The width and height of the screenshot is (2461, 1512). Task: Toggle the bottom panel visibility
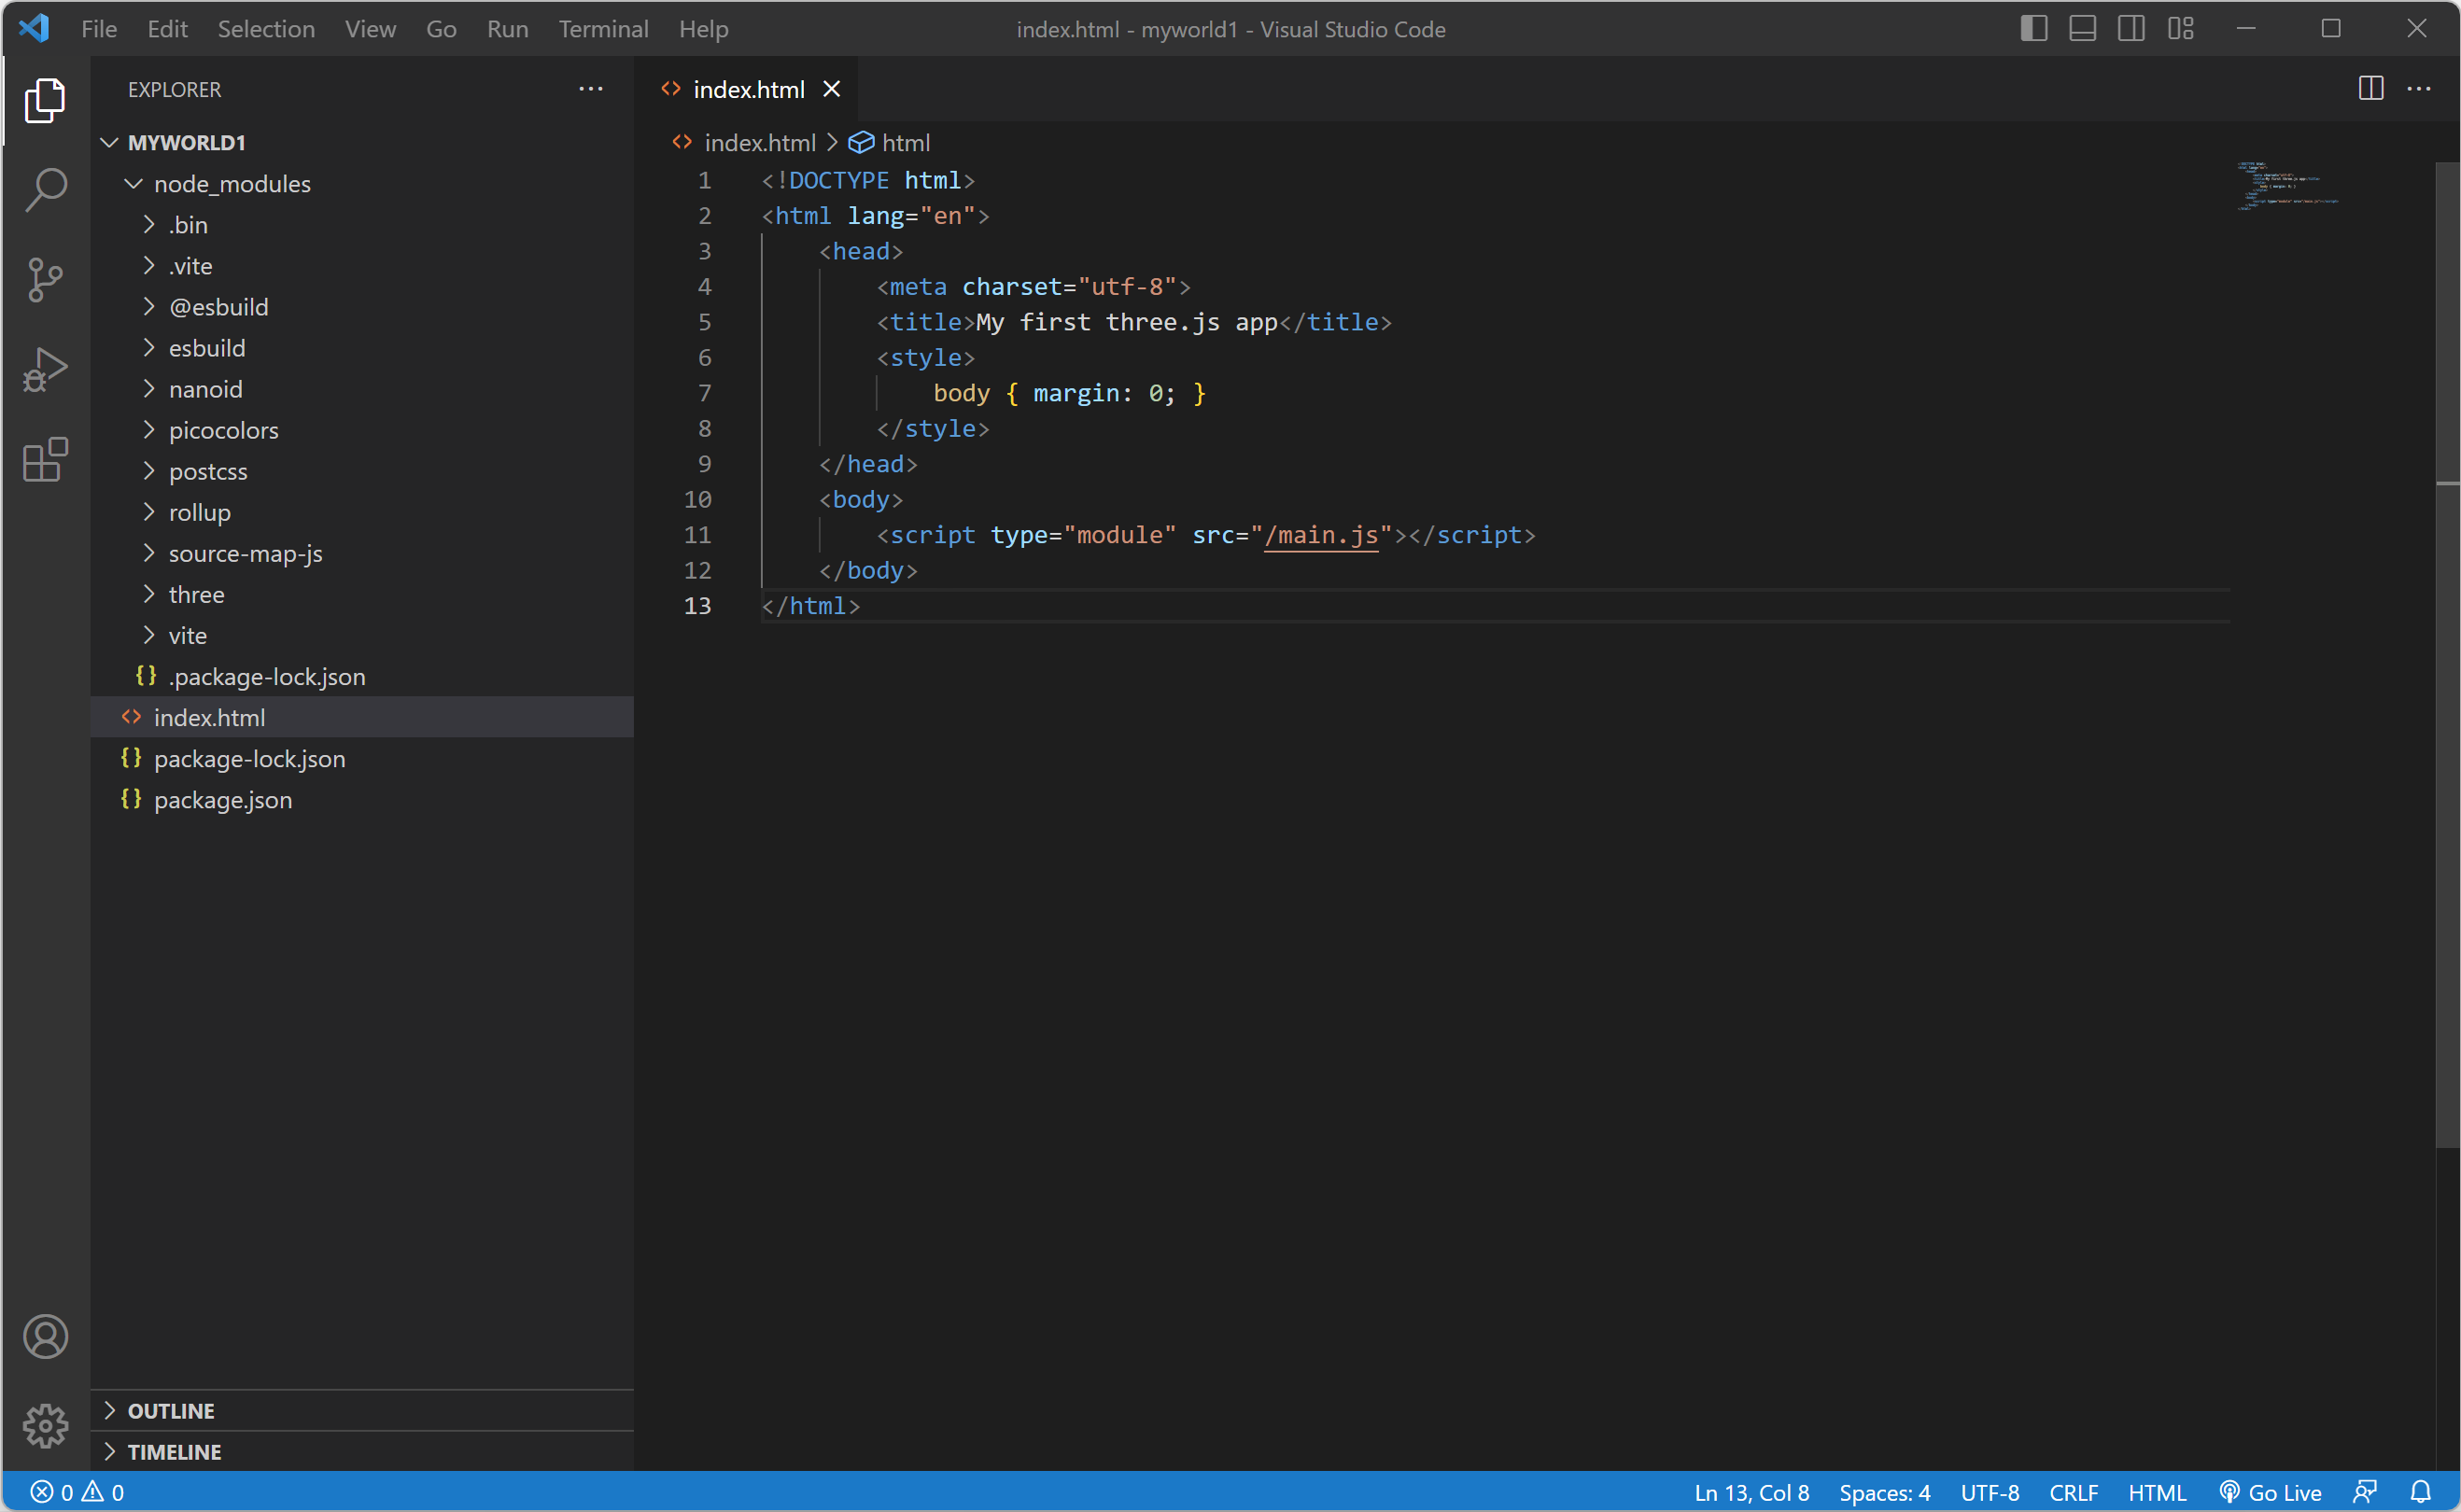click(2082, 29)
